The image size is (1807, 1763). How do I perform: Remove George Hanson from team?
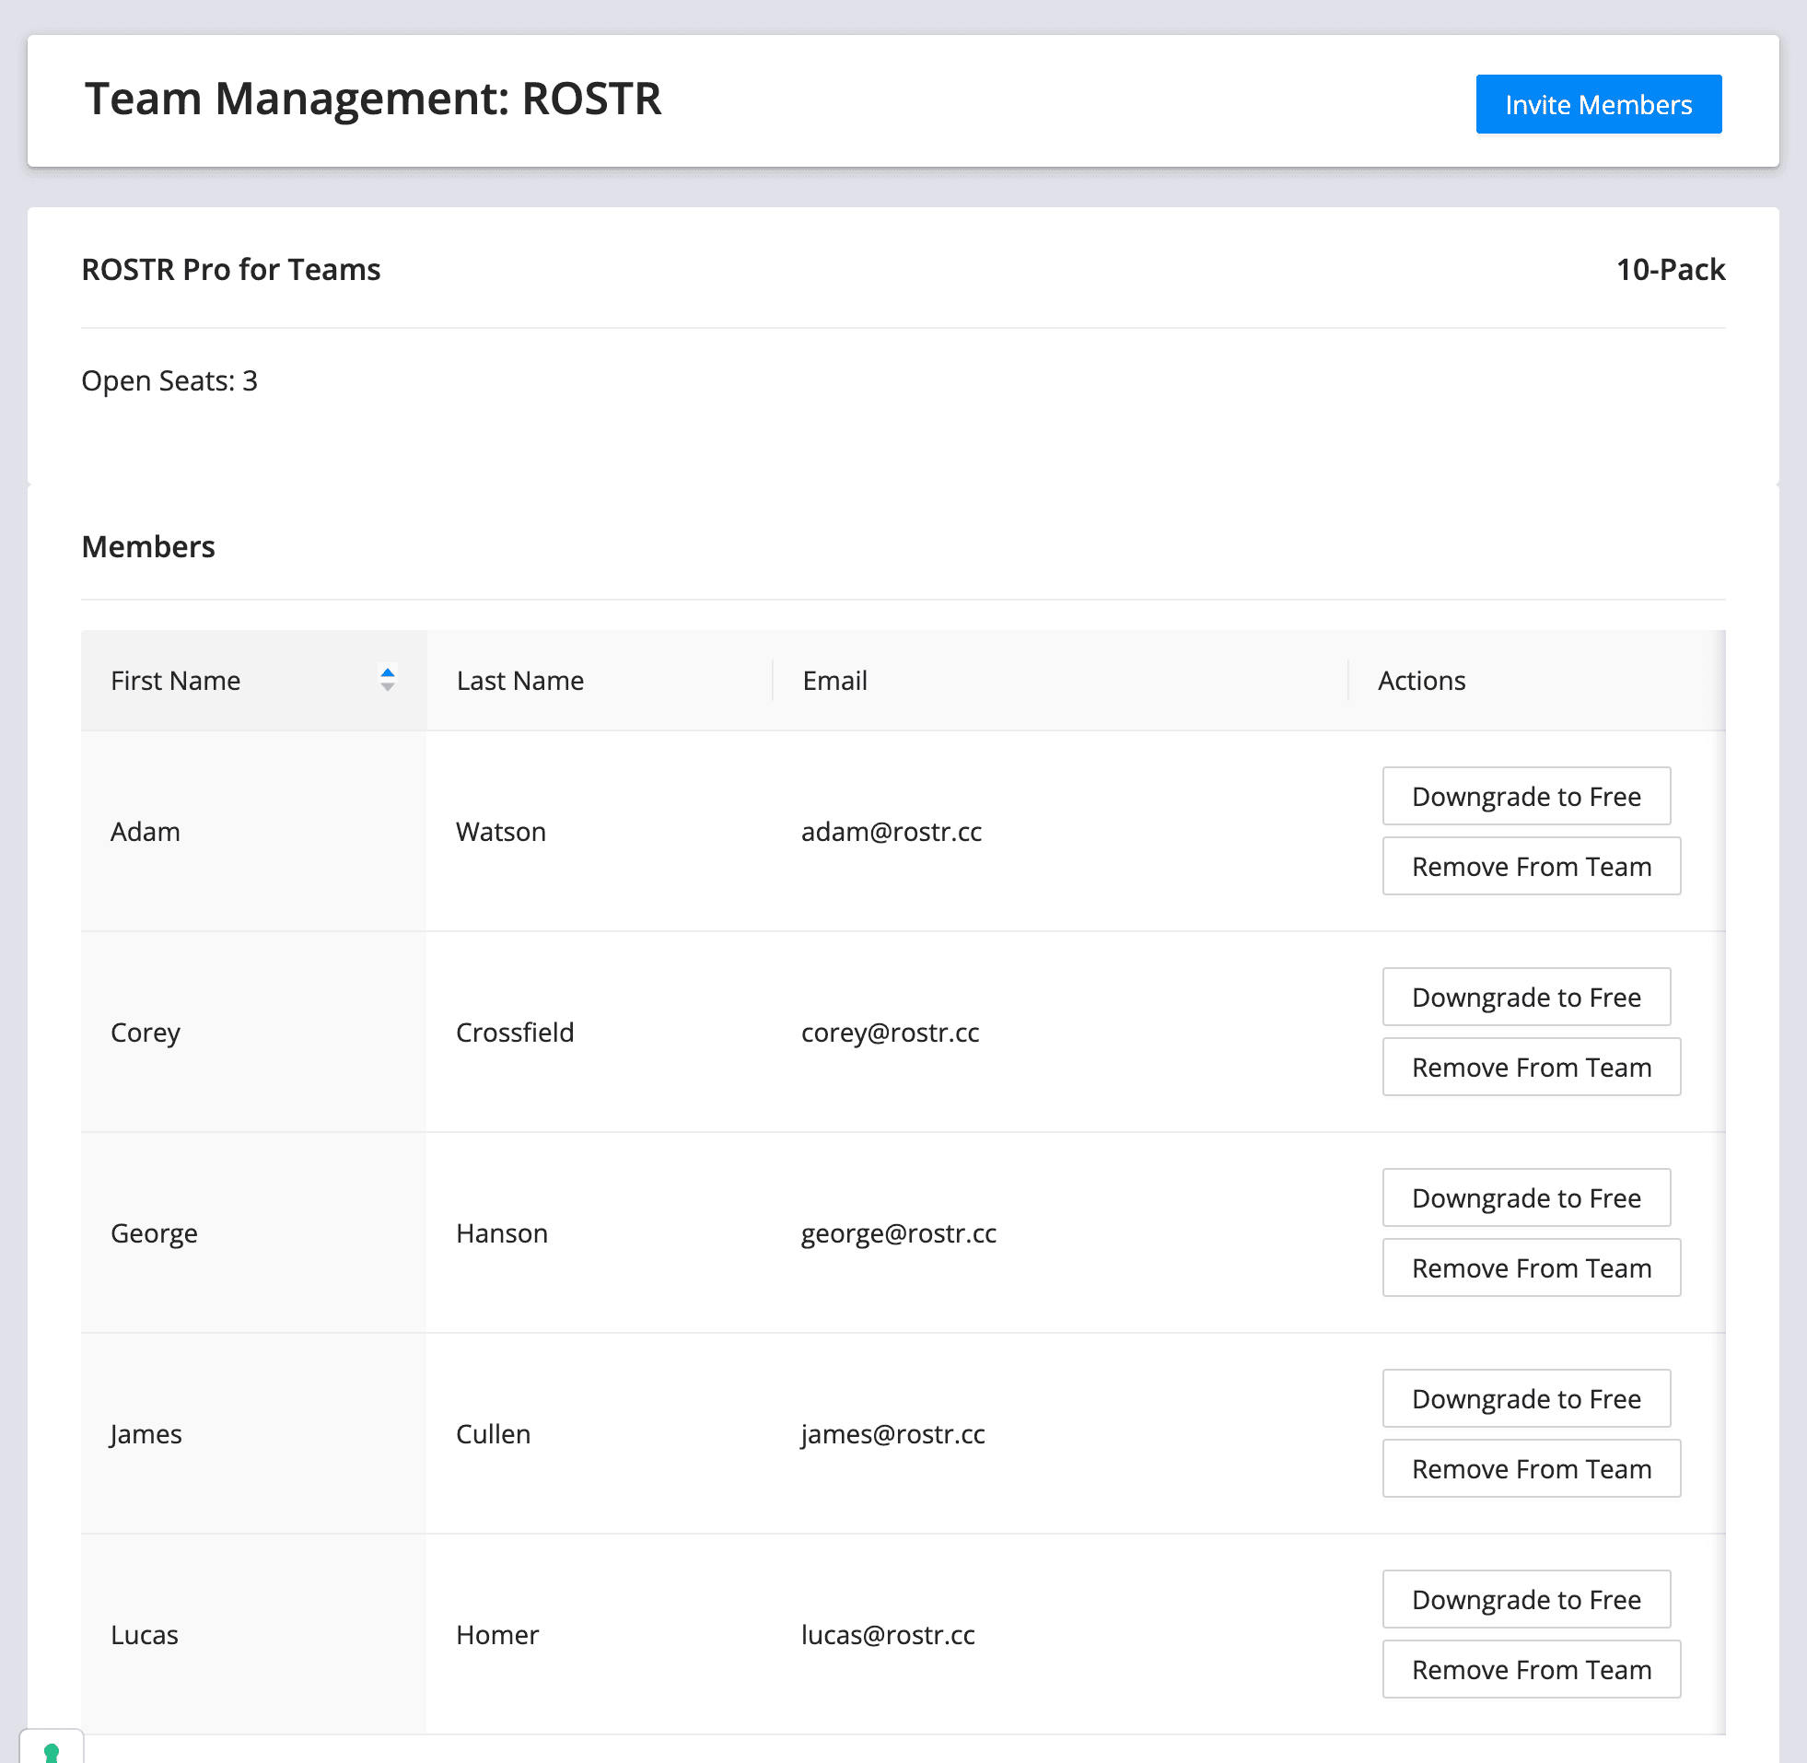(1531, 1268)
